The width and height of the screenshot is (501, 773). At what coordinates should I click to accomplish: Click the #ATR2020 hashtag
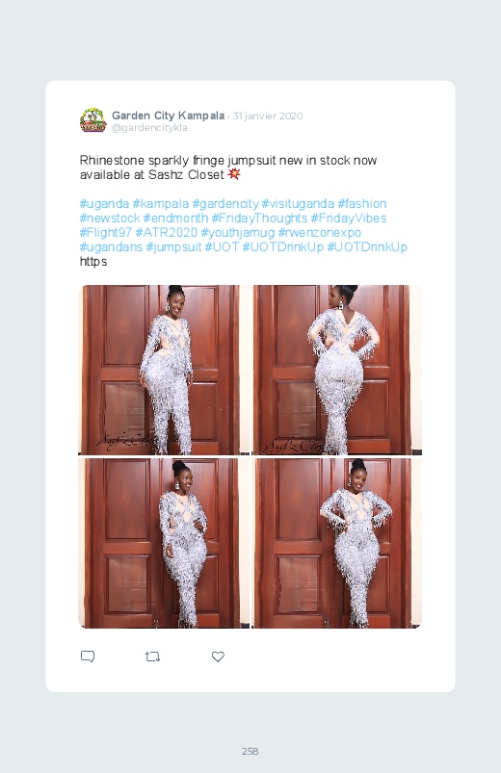(167, 232)
